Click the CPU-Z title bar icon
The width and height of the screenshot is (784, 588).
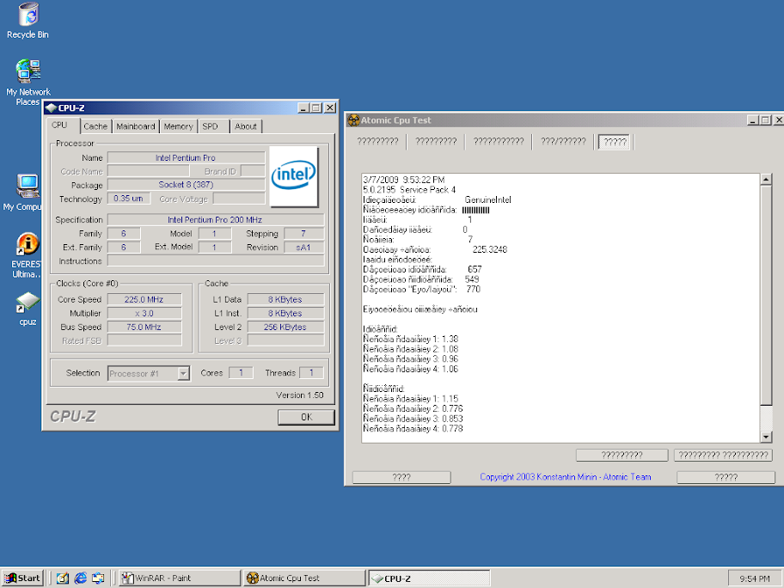51,108
